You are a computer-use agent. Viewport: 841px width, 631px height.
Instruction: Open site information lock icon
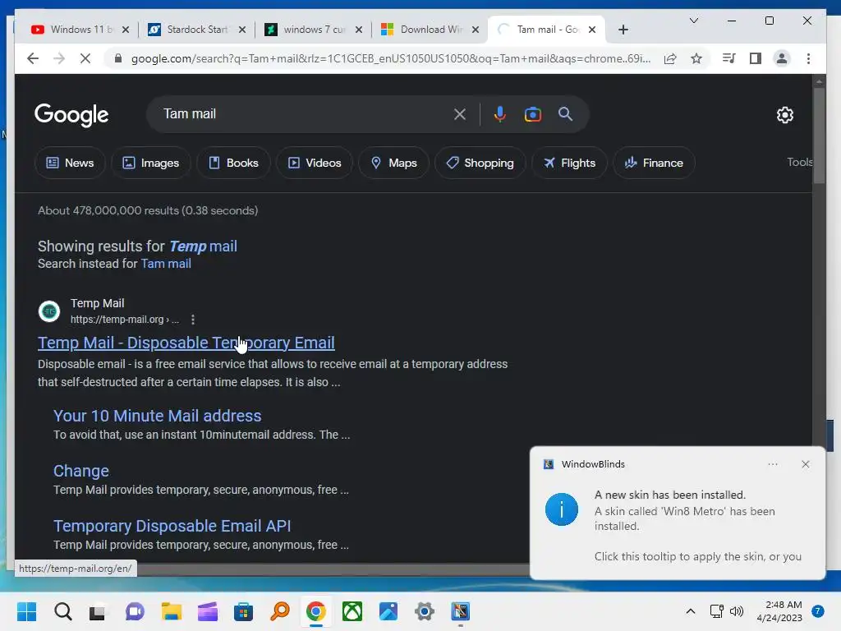[x=118, y=58]
